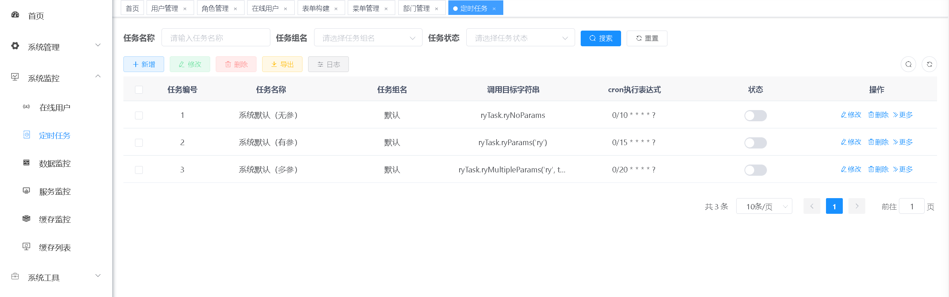Close the 表单构建 tab

pyautogui.click(x=336, y=9)
